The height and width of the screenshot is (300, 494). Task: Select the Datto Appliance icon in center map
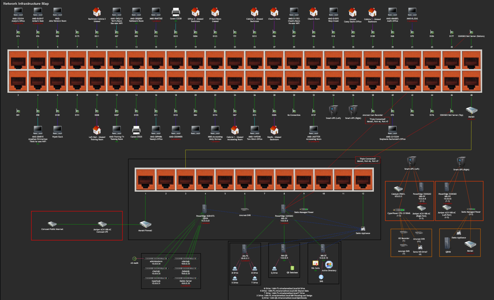pyautogui.click(x=363, y=229)
